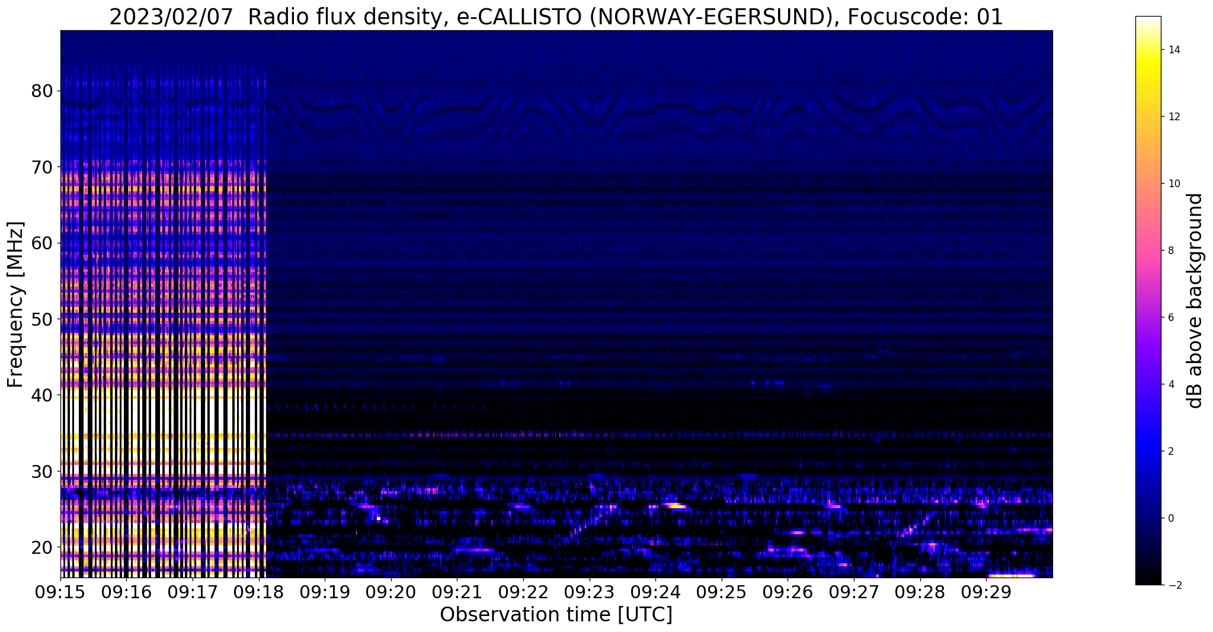Screen dimensions: 1213x632
Task: Click the 09:15 time tick label
Action: [60, 592]
